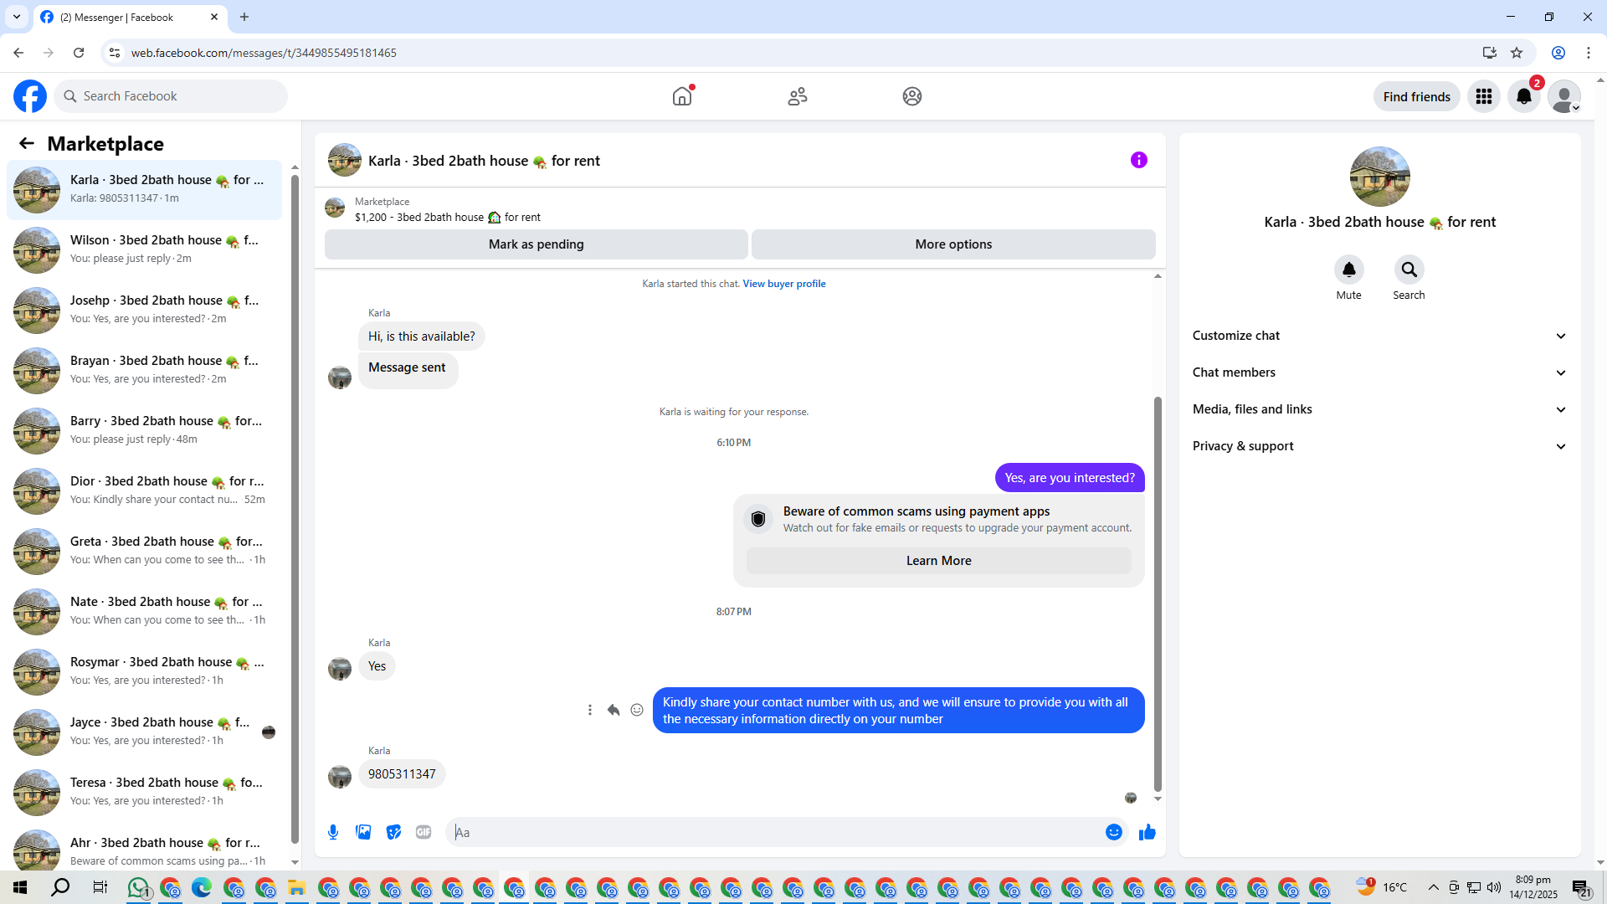This screenshot has height=904, width=1607.
Task: Attach a photo using the image icon
Action: 363,832
